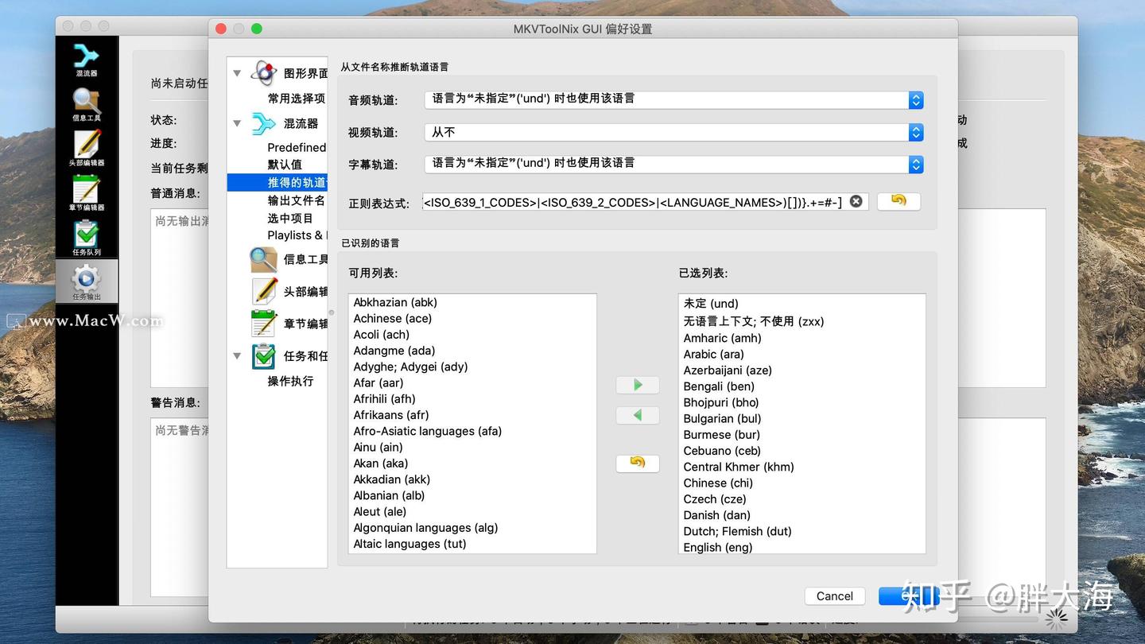Select 选中项目 in the preferences tree

click(x=290, y=218)
